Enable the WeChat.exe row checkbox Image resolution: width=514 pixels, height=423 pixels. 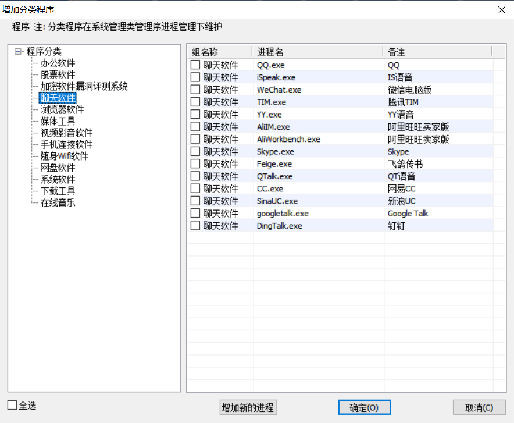pos(195,90)
